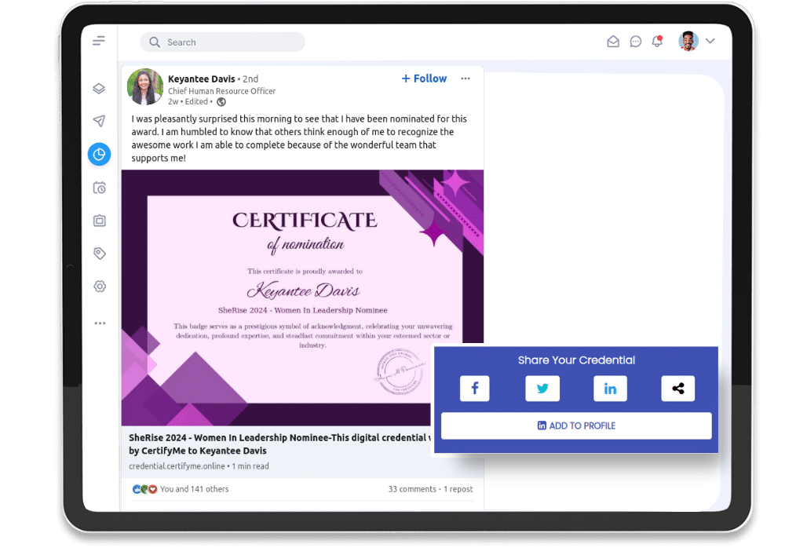Image resolution: width=785 pixels, height=555 pixels.
Task: Share credential to Facebook
Action: pos(474,389)
